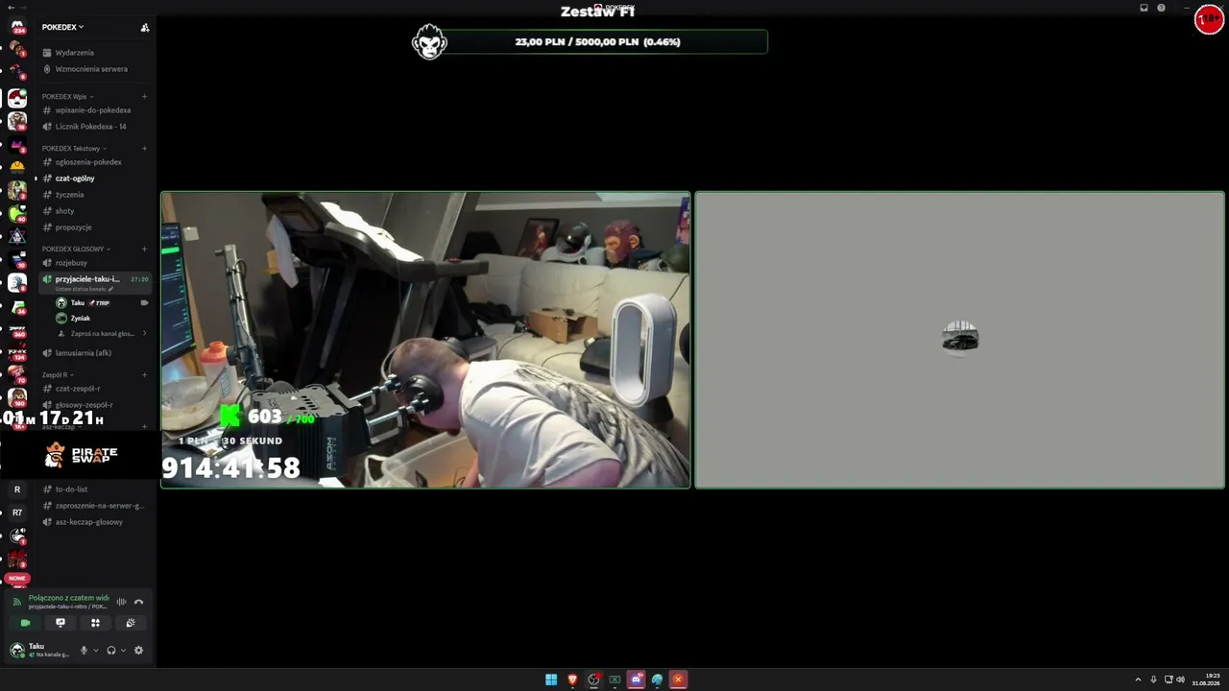
Task: Open Brave browser from taskbar
Action: coord(572,680)
